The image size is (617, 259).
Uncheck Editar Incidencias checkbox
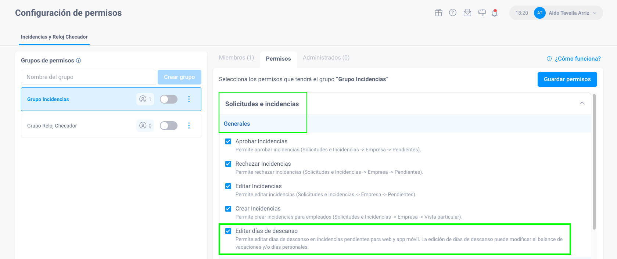228,186
